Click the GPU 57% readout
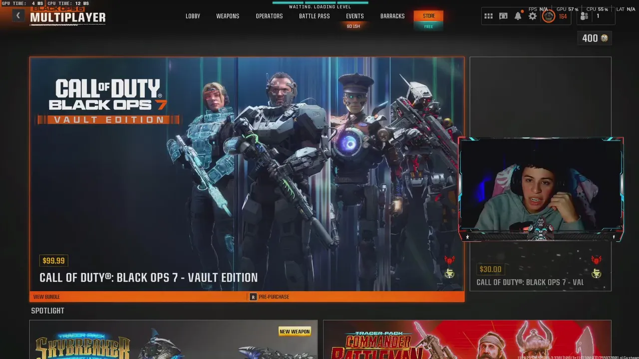639x359 pixels. tap(568, 9)
